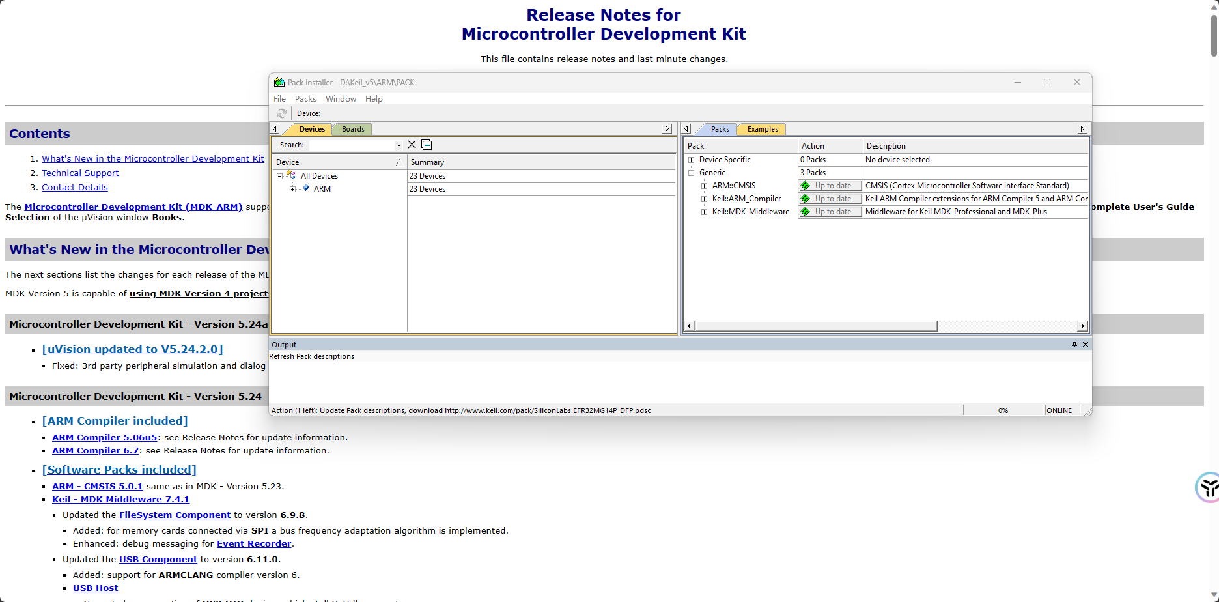Click the green status icon in the ARM::CMSIS row
The image size is (1219, 602).
806,186
